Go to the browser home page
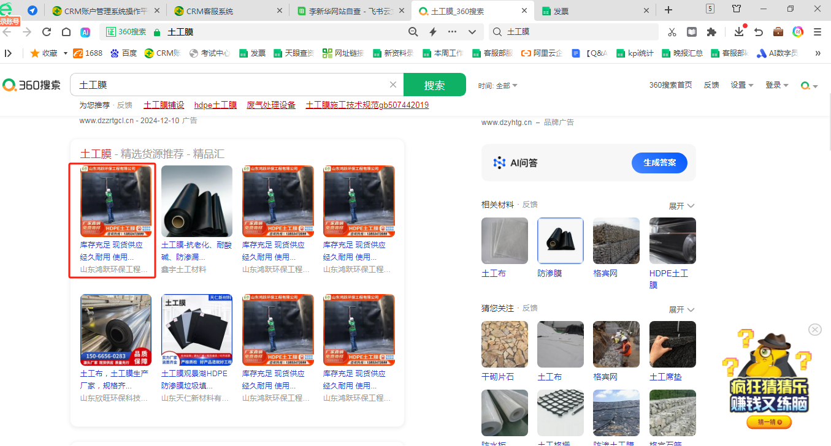 66,32
